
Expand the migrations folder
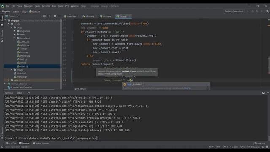click(x=15, y=31)
